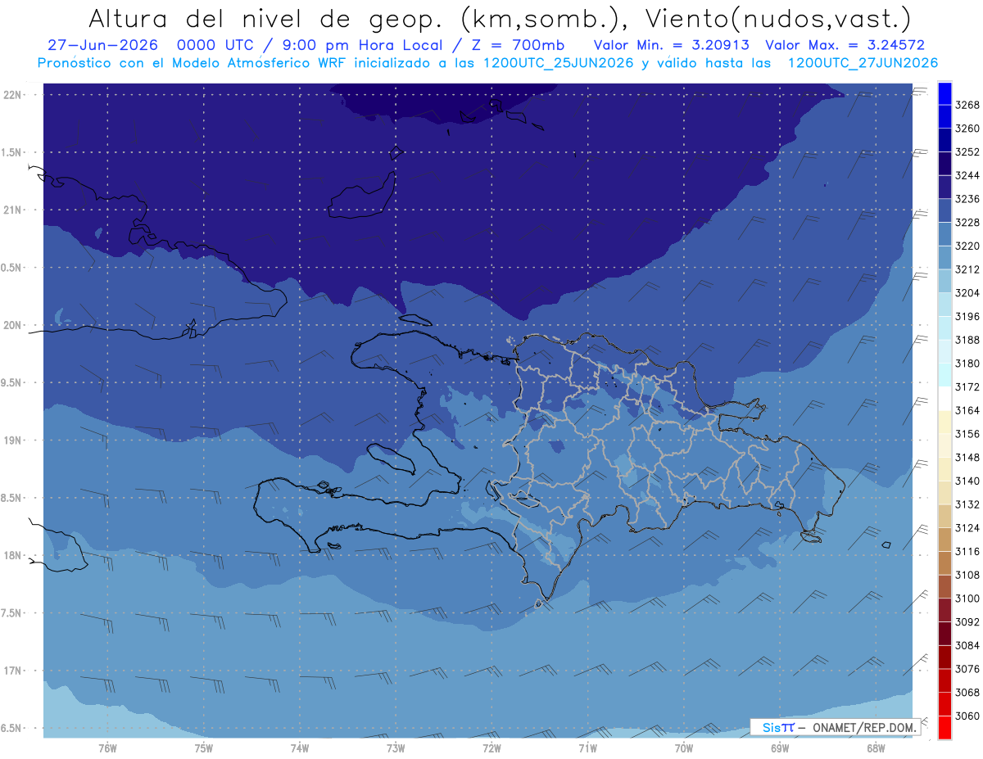Click the '9.5N' latitude label

[x=12, y=382]
